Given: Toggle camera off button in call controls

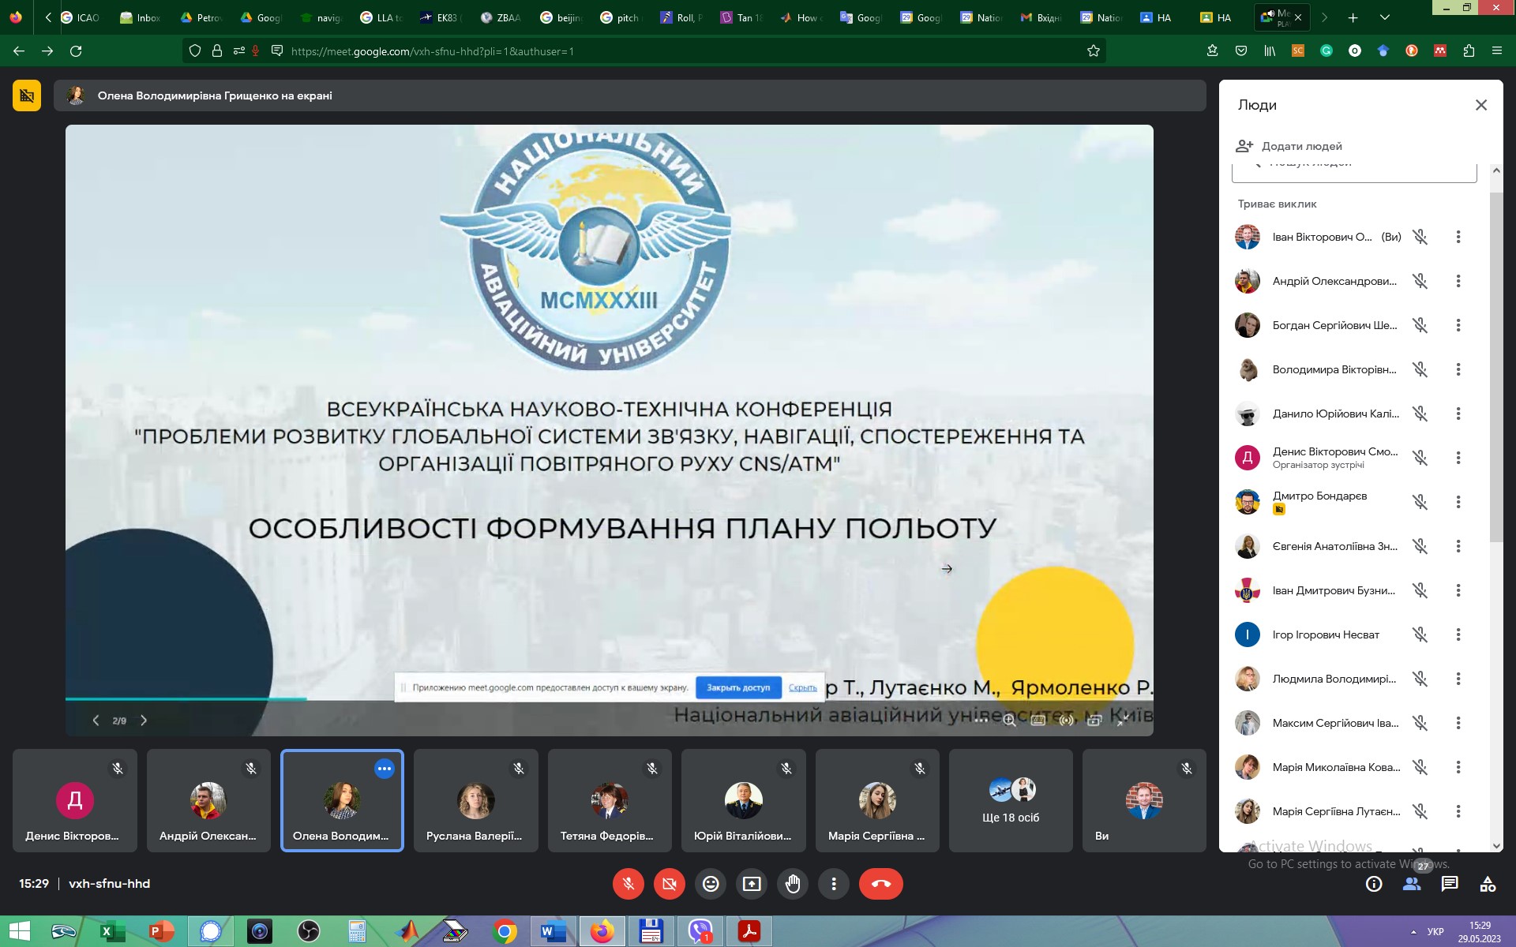Looking at the screenshot, I should 670,884.
